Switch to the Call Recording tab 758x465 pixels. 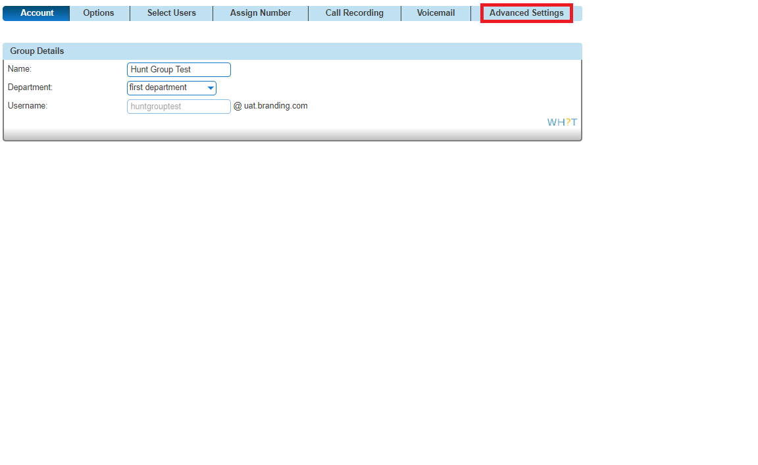(355, 13)
